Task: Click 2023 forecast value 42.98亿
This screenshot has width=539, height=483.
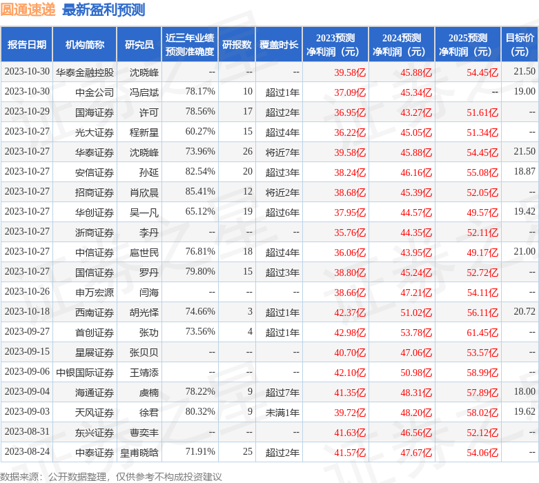Action: coord(350,333)
